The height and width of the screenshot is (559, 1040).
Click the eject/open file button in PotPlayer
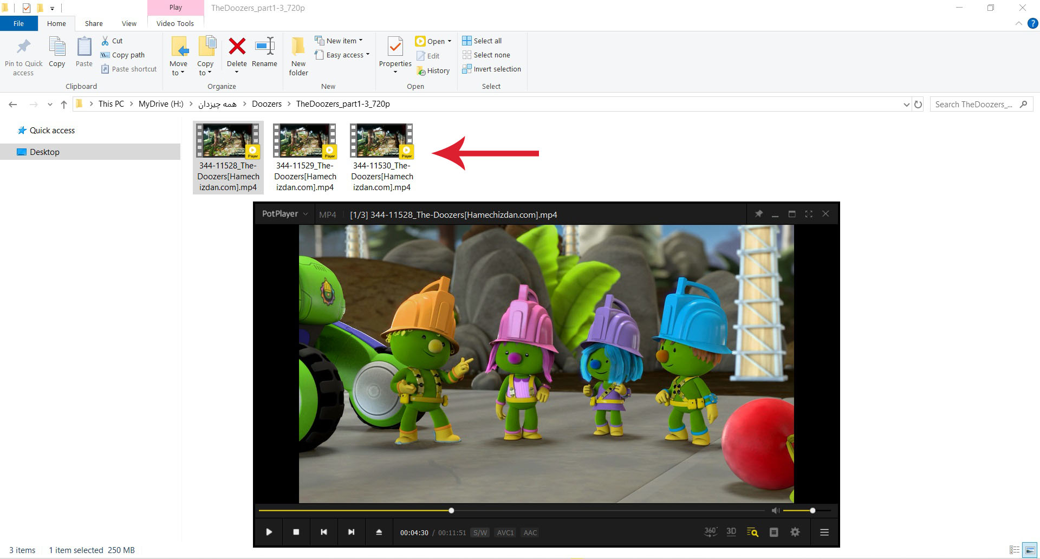(379, 532)
